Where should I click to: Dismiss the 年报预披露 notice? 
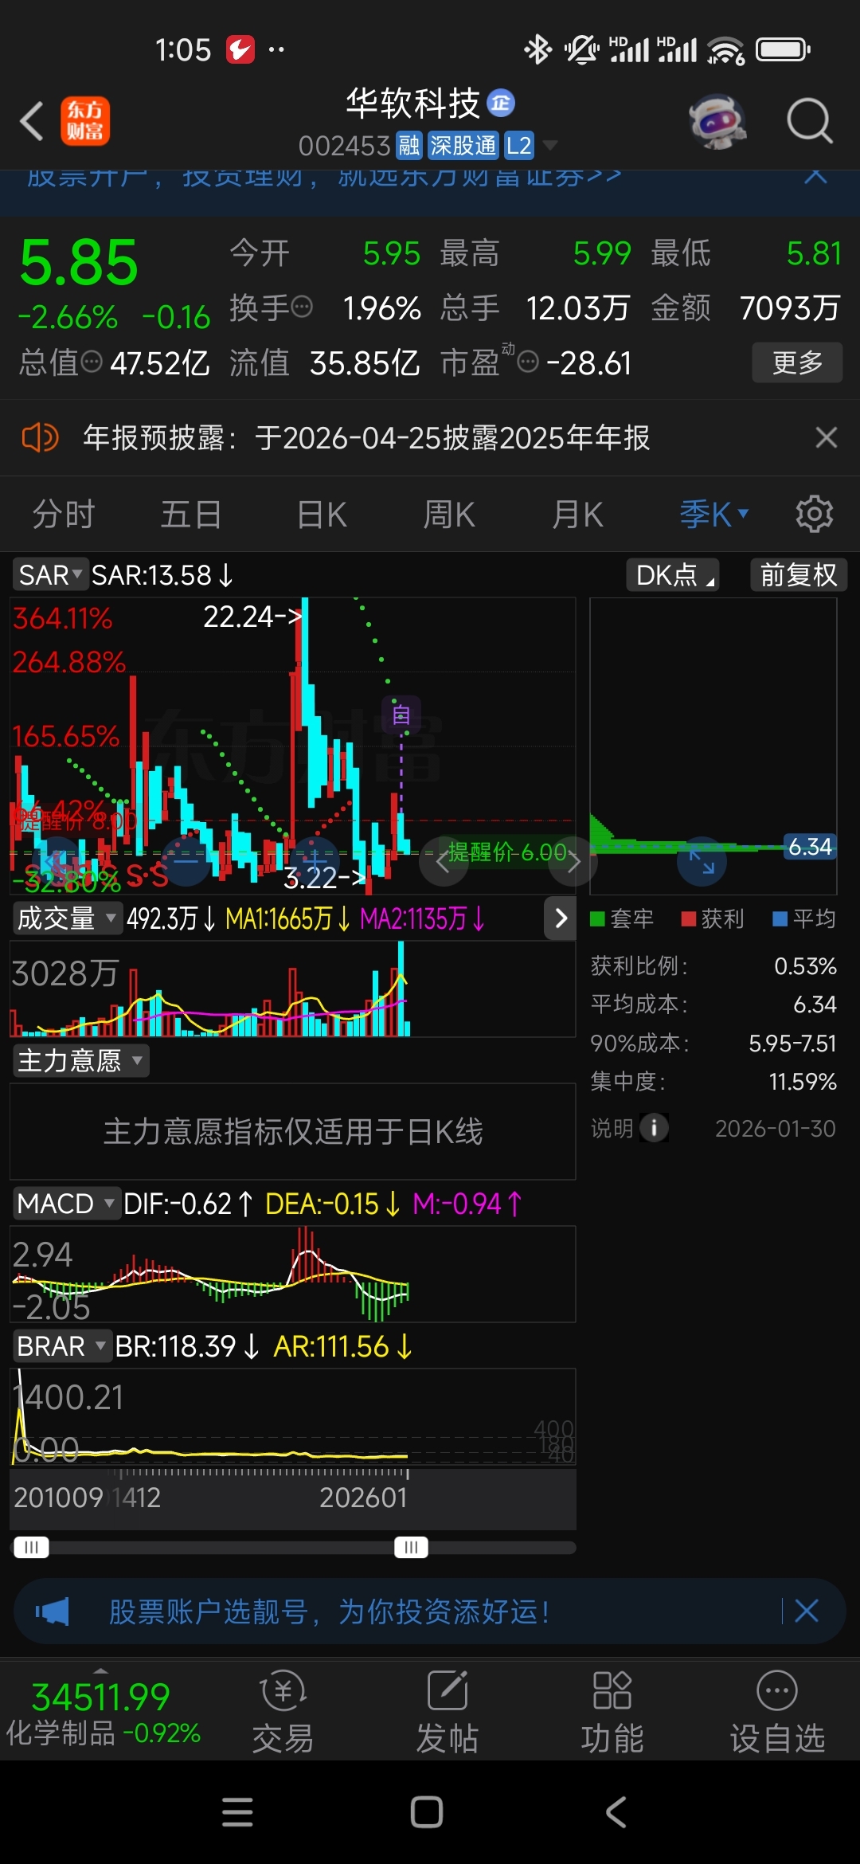pos(826,437)
